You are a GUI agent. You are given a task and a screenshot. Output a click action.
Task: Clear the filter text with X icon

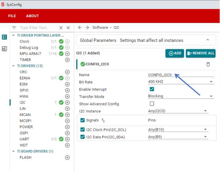point(61,28)
